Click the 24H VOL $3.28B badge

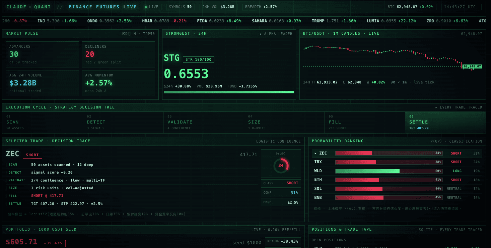pyautogui.click(x=219, y=7)
